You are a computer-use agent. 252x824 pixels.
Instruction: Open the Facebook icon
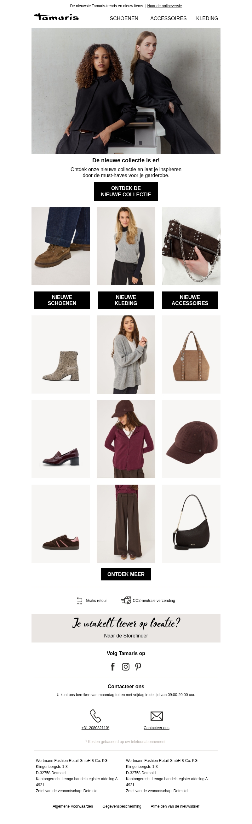coord(112,667)
